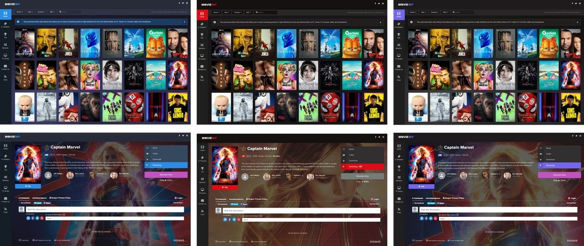Select red Latest icon in red home sidebar
This screenshot has height=246, width=584.
[x=202, y=15]
